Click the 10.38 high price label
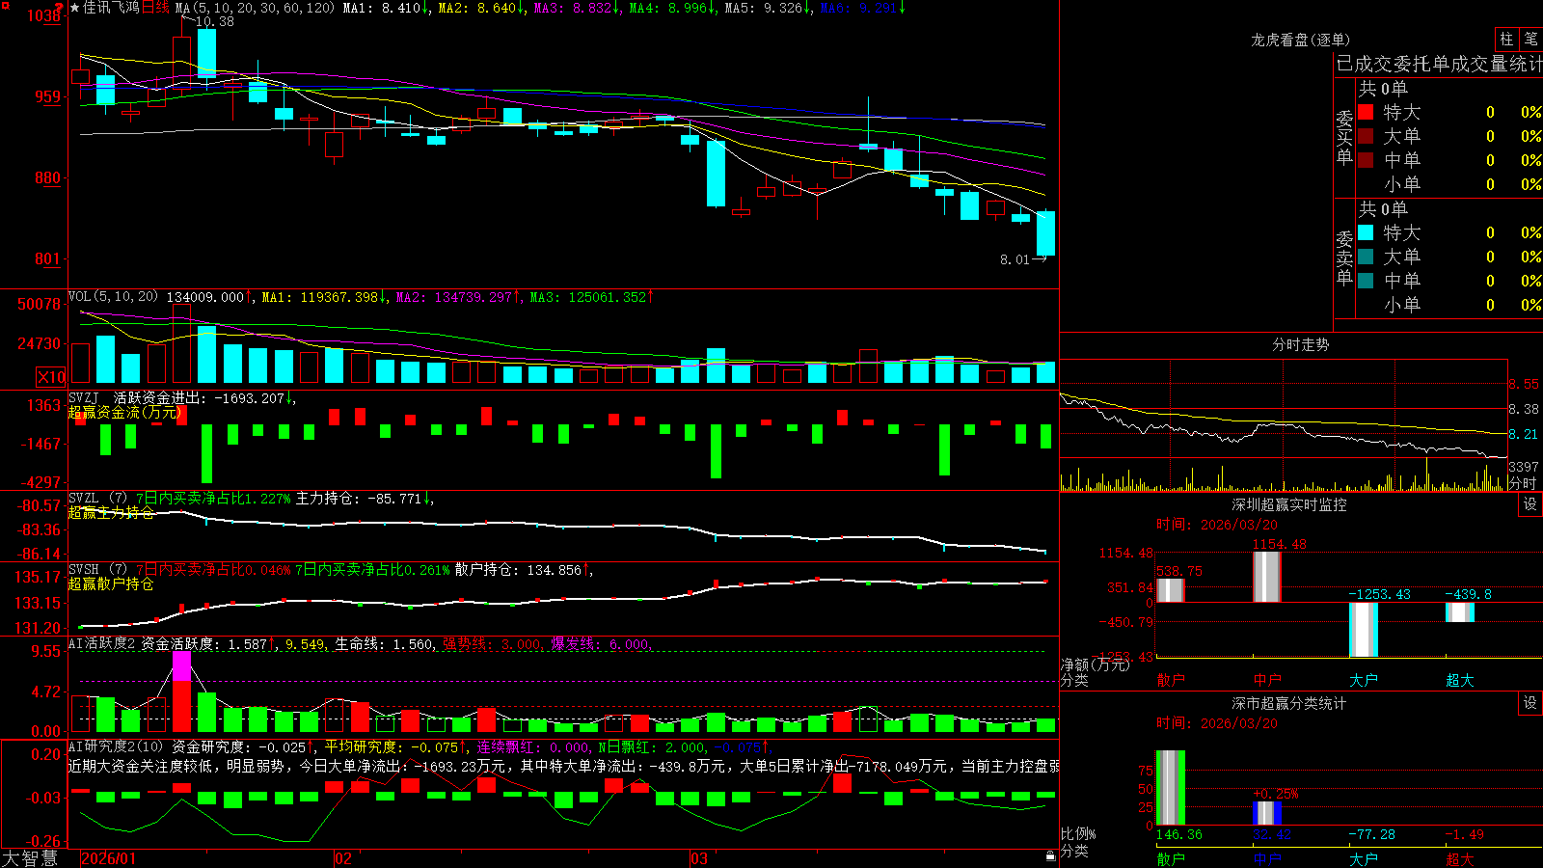This screenshot has height=868, width=1543. coord(214,21)
